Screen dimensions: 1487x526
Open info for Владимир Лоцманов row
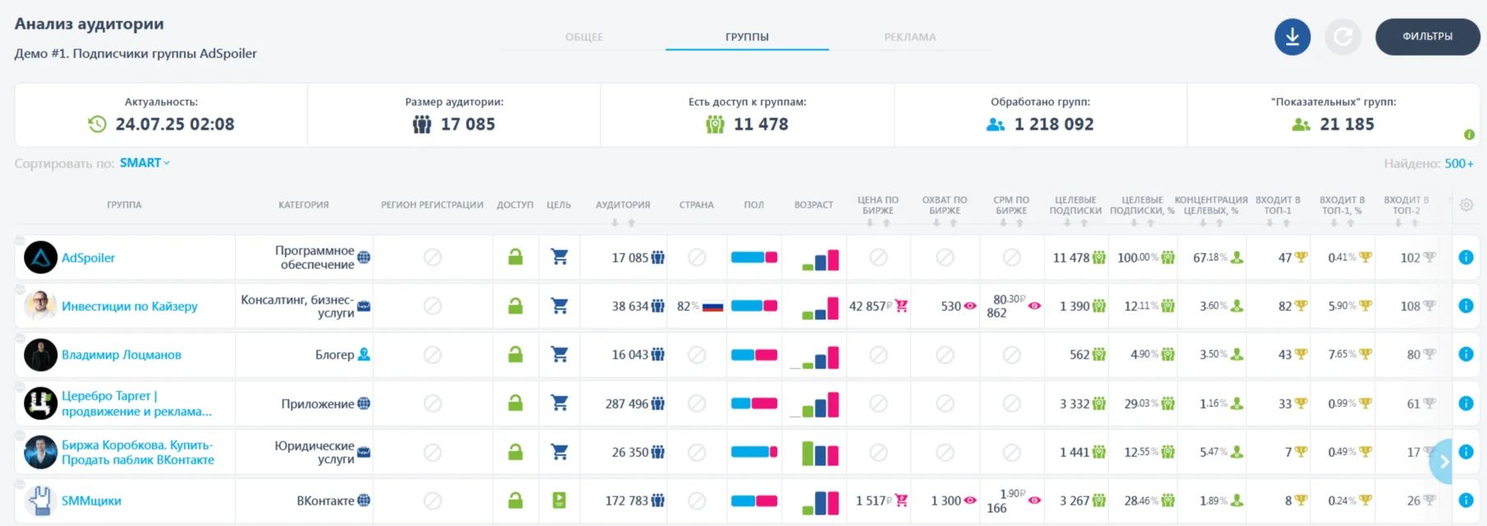pos(1466,354)
